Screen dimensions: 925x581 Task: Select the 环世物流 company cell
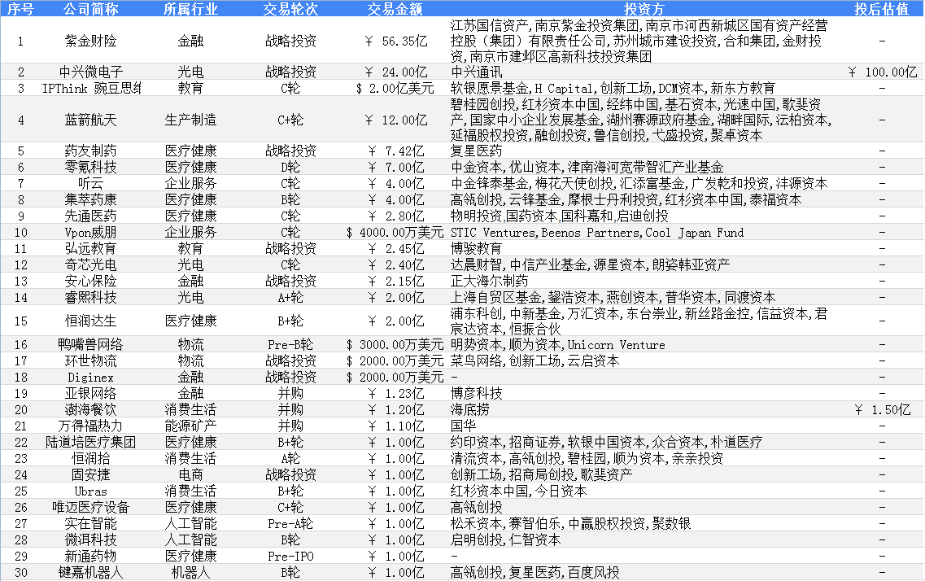[x=91, y=361]
